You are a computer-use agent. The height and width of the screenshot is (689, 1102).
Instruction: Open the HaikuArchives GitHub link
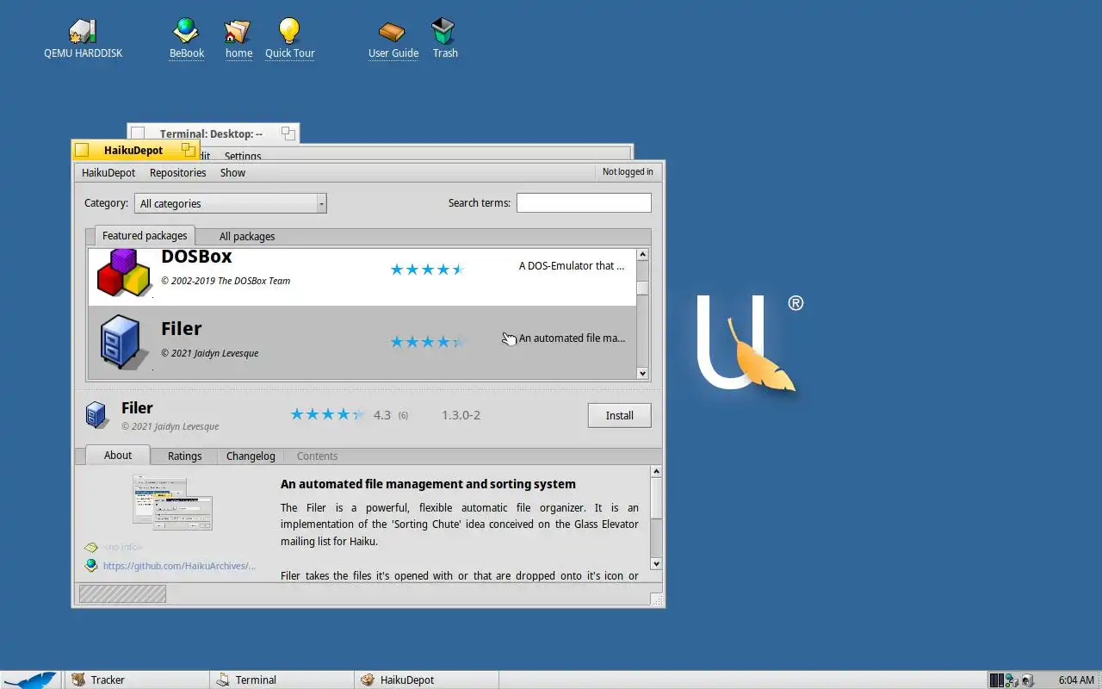point(179,566)
